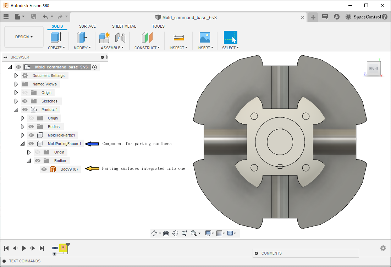391x267 pixels.
Task: Open the DESIGN workspace dropdown
Action: pyautogui.click(x=24, y=37)
